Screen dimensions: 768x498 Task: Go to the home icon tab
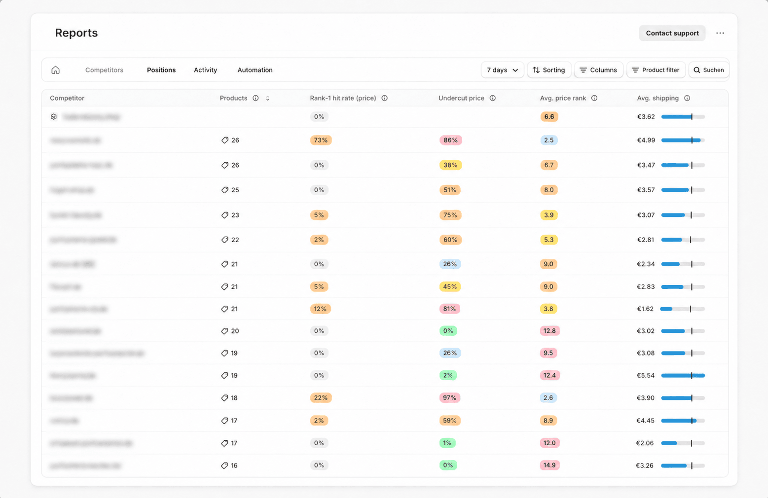[x=56, y=70]
